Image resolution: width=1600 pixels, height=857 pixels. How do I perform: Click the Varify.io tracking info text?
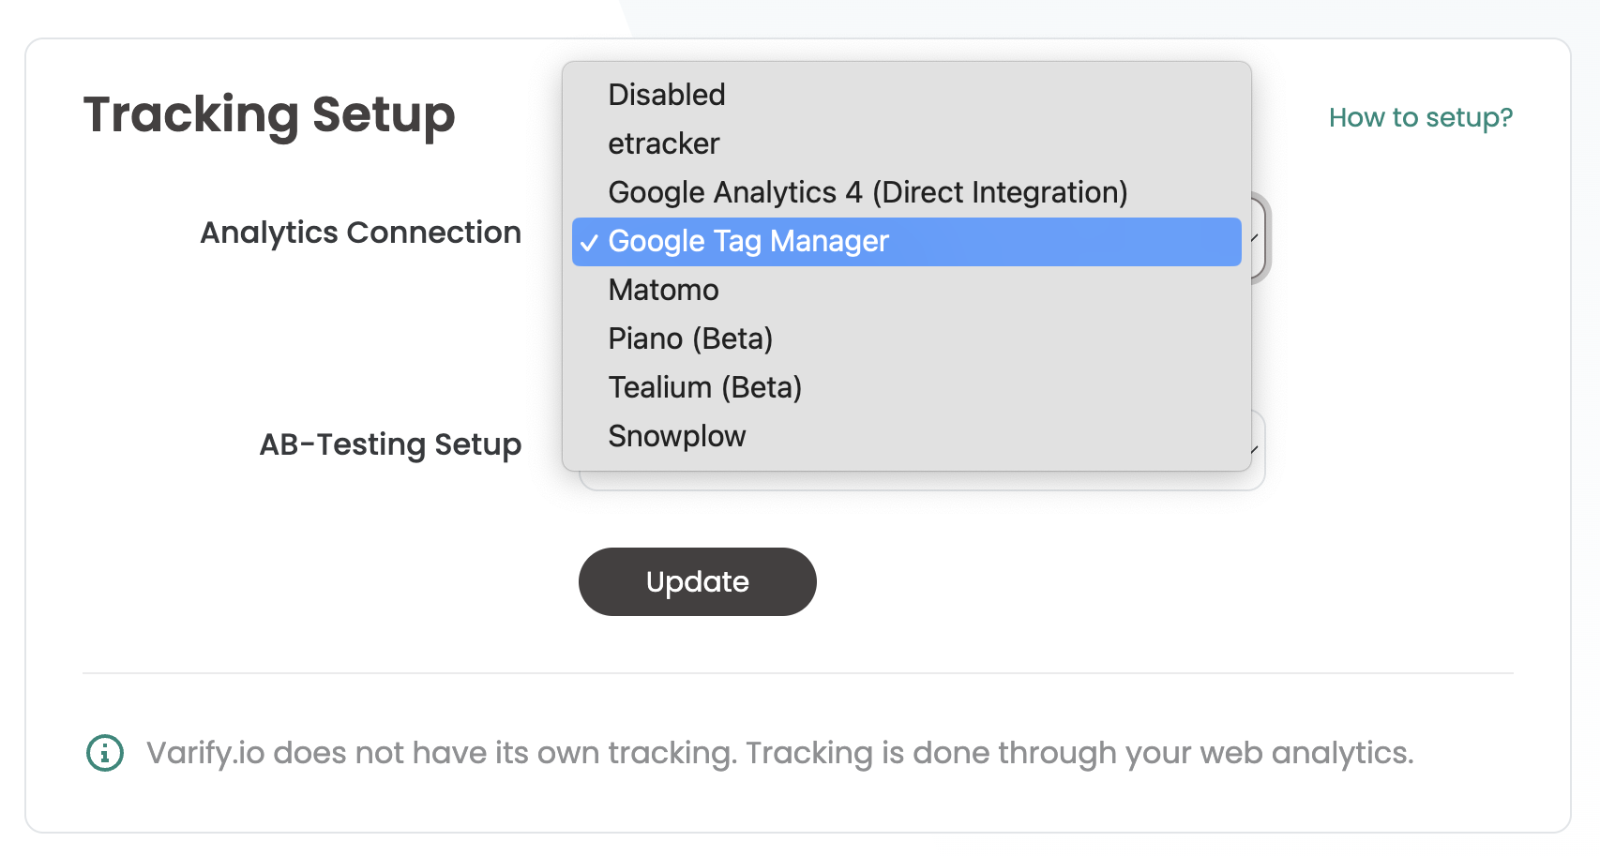(779, 753)
